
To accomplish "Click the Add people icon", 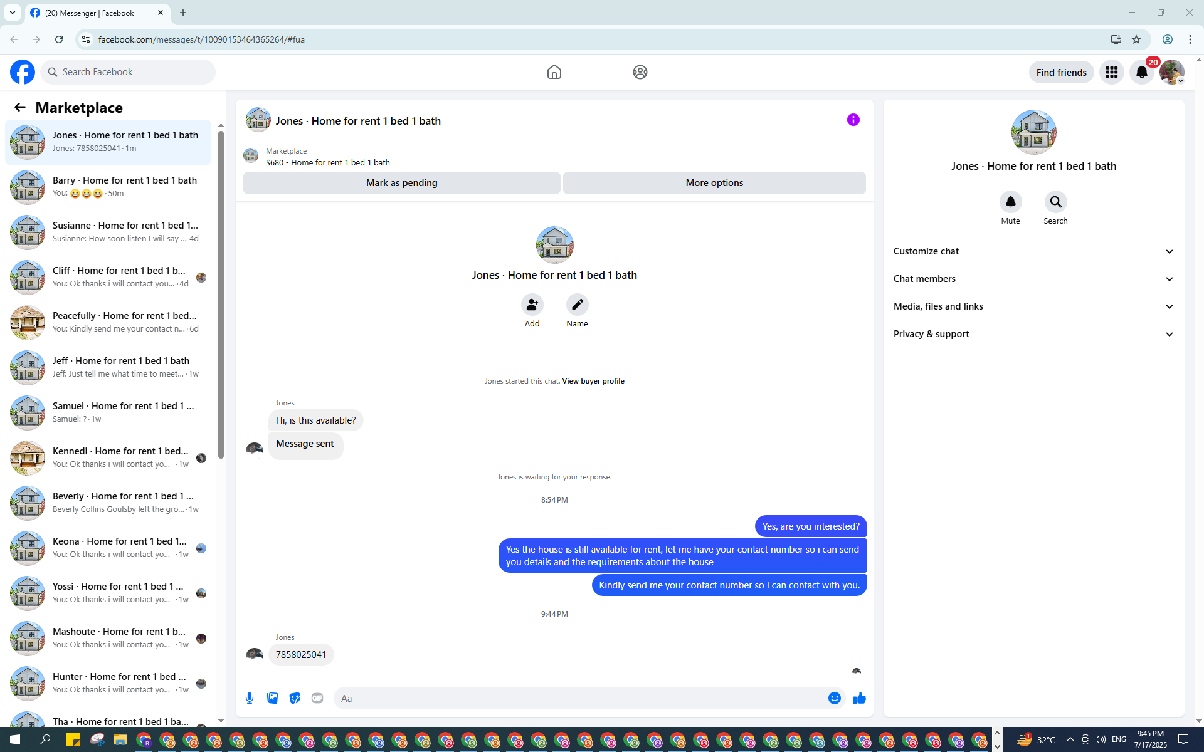I will click(532, 305).
